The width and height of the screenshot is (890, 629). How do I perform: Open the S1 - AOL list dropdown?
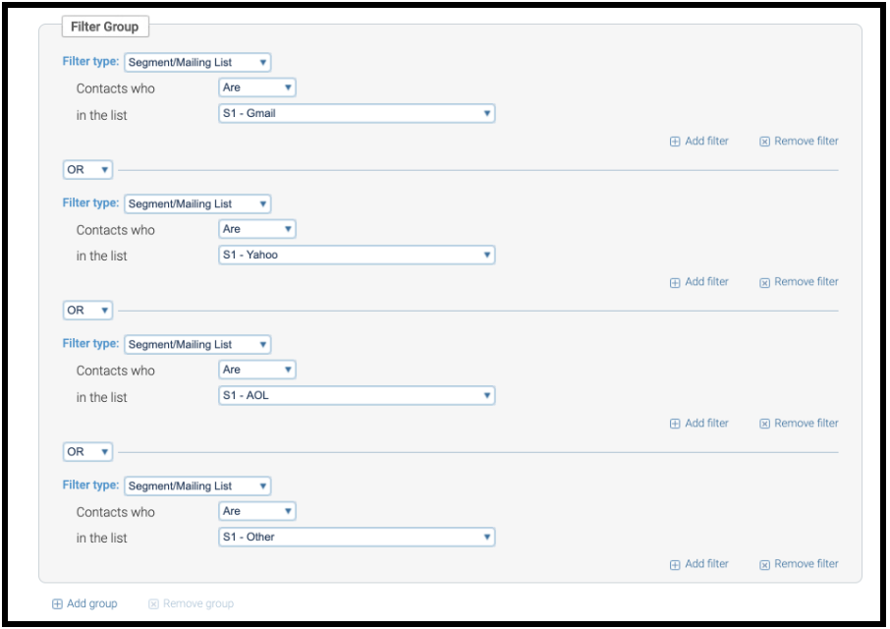point(357,395)
